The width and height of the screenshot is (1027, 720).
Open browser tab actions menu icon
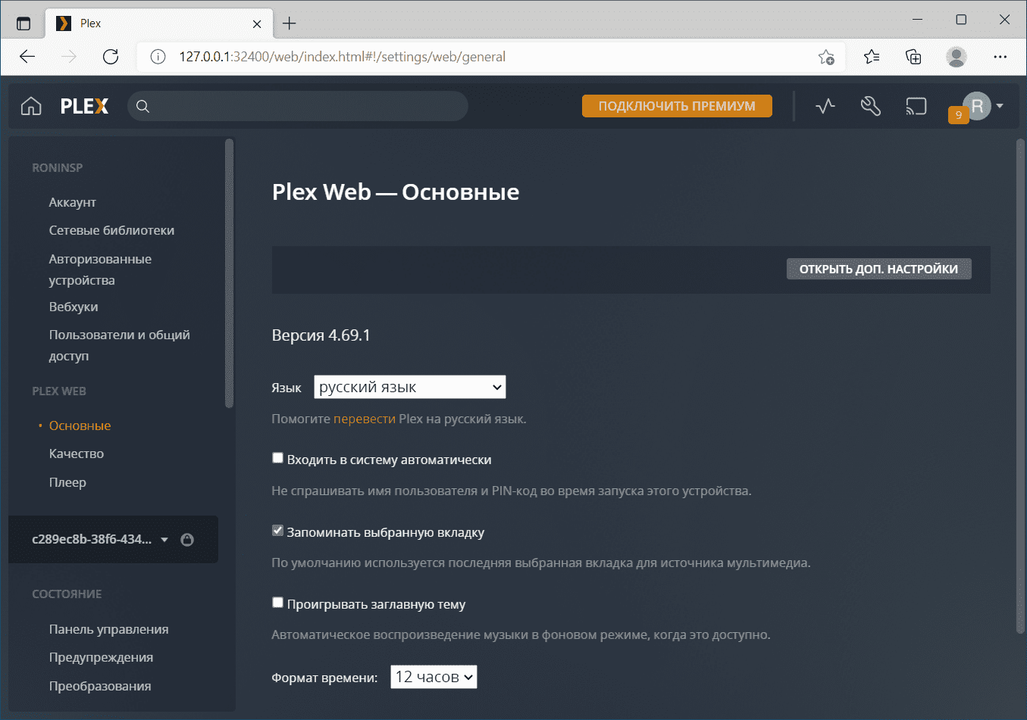pos(23,23)
